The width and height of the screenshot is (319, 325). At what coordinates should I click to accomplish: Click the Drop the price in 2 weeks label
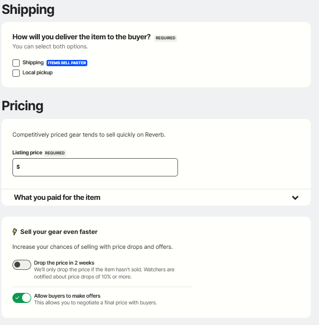pos(64,263)
